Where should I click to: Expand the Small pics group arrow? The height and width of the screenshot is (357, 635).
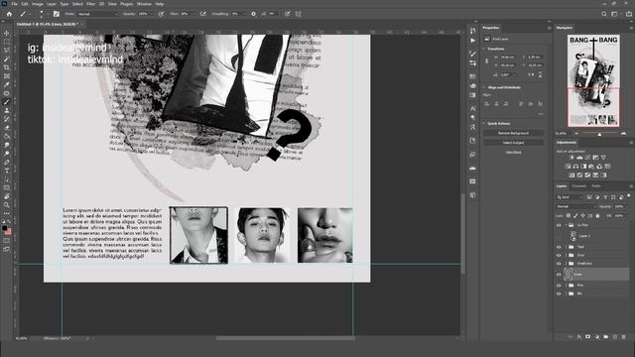pyautogui.click(x=566, y=264)
